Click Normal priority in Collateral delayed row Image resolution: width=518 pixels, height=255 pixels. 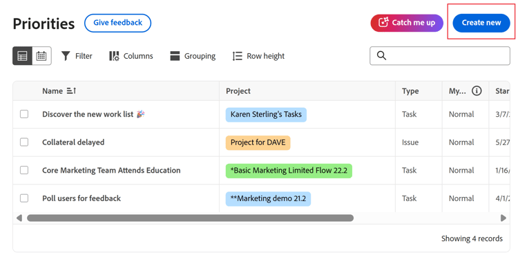(461, 142)
